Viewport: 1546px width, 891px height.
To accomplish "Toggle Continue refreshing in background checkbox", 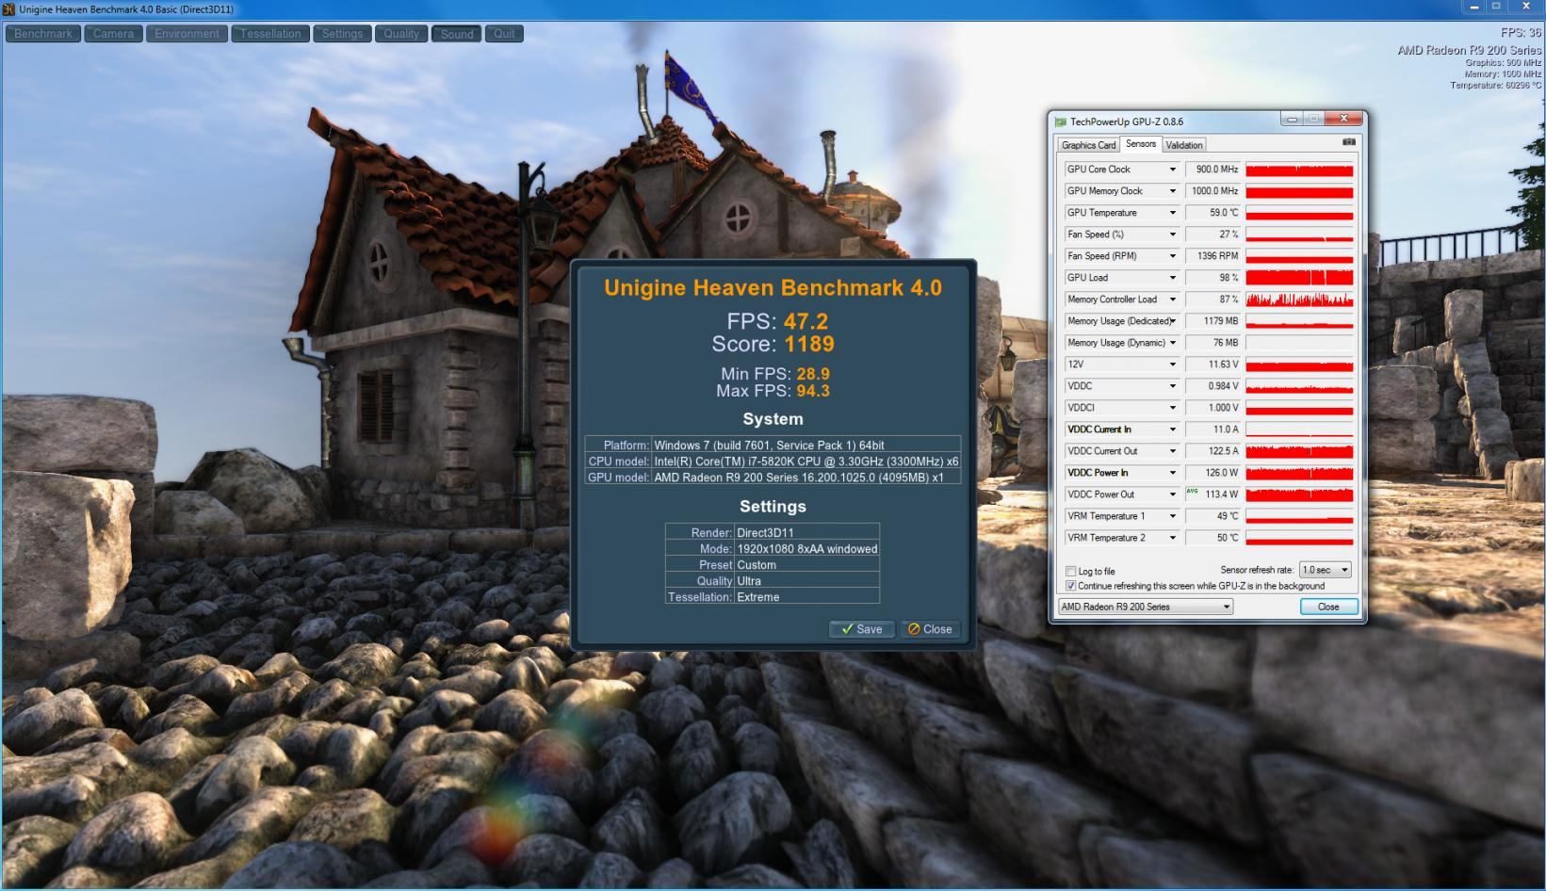I will 1070,586.
